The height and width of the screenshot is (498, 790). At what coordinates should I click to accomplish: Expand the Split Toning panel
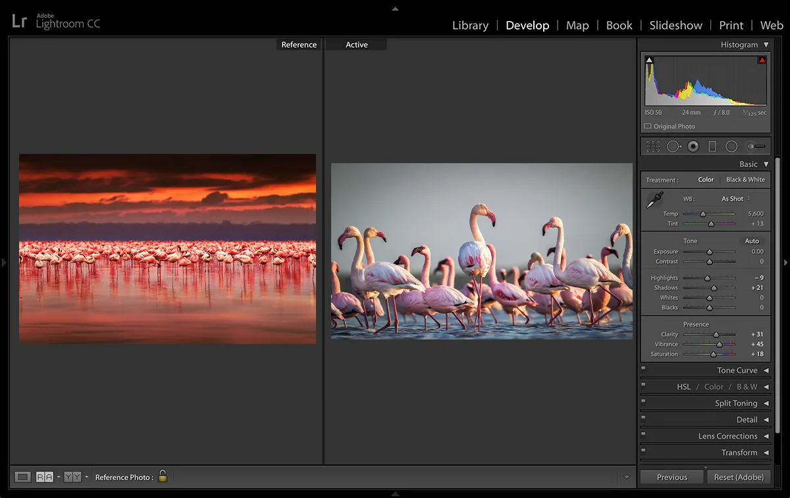[x=735, y=403]
